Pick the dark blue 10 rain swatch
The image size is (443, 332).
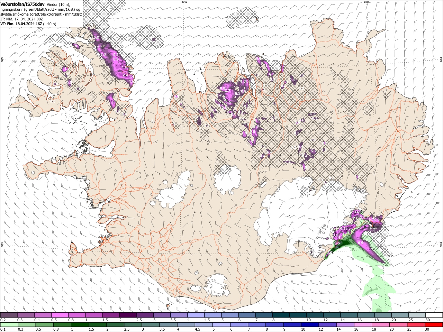pyautogui.click(x=309, y=325)
